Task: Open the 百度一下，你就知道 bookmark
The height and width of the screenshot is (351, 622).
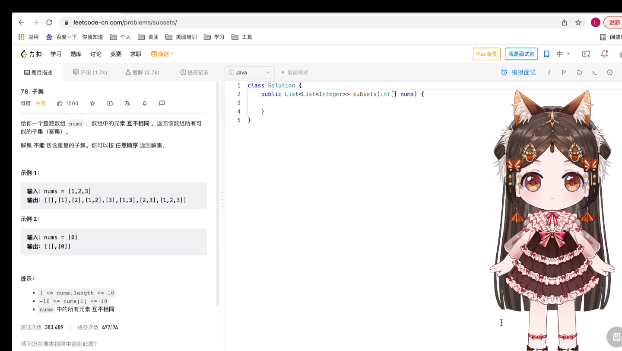Action: 75,37
